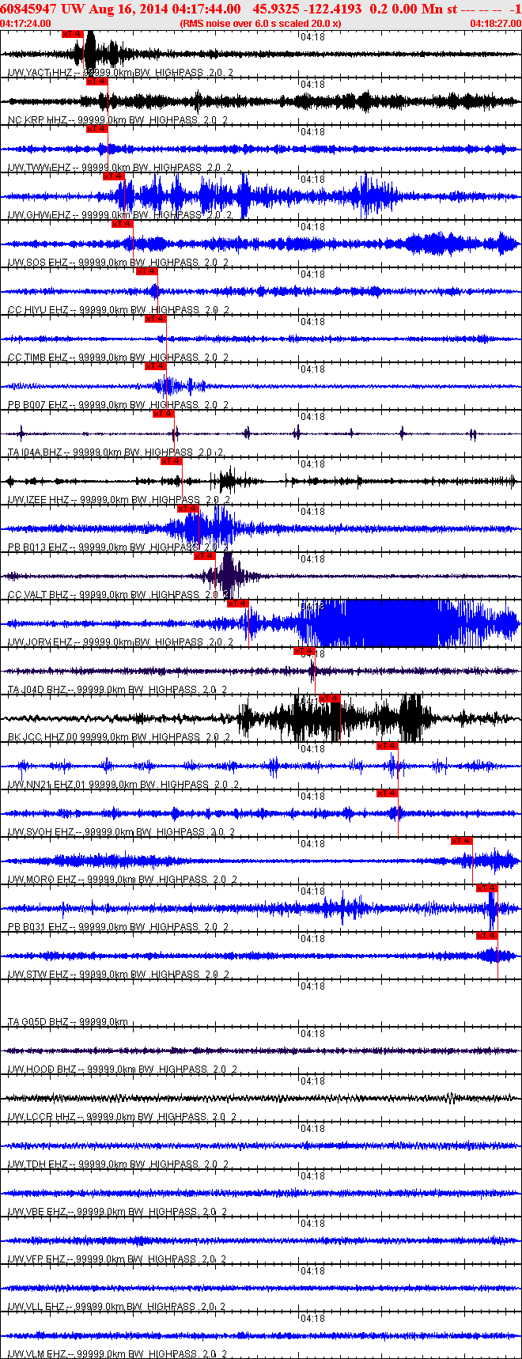Viewport: 522px width, 1359px height.
Task: Click the pick flag on UW.JORV trace
Action: (237, 604)
